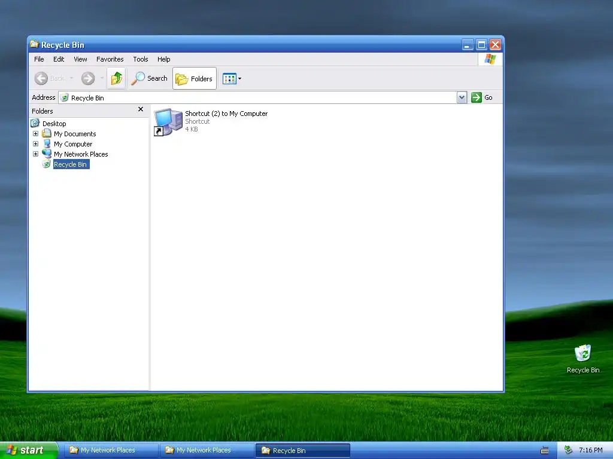The image size is (613, 459).
Task: Open the View menu
Action: coord(81,59)
